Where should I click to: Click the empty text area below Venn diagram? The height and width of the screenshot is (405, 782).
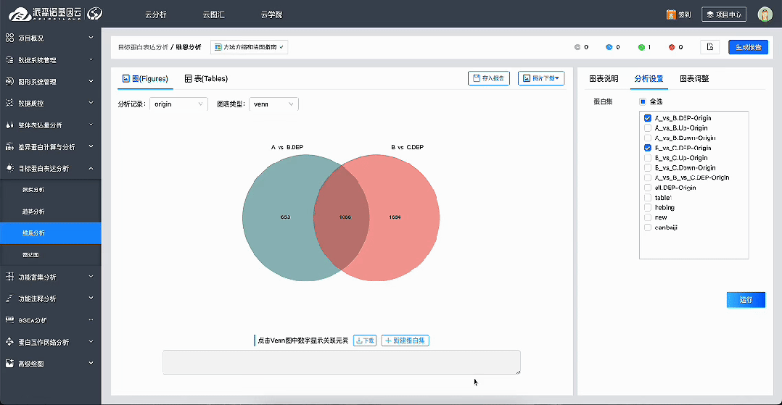point(341,362)
